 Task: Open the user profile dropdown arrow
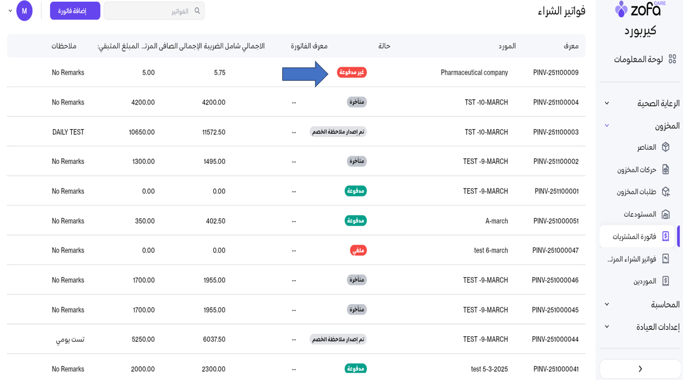pos(10,11)
